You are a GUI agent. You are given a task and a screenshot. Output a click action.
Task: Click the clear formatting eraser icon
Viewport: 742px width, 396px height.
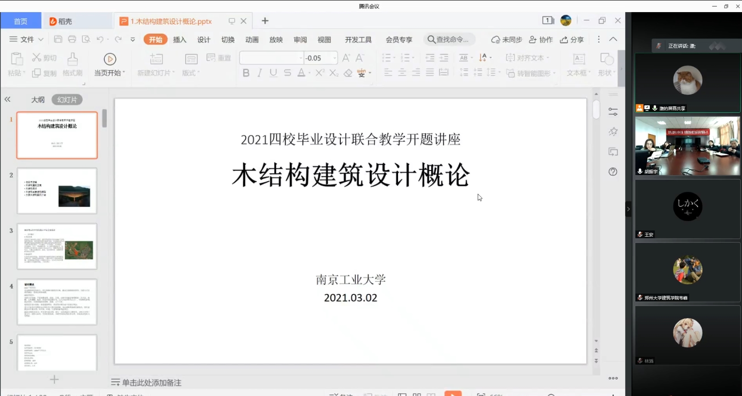click(x=348, y=73)
